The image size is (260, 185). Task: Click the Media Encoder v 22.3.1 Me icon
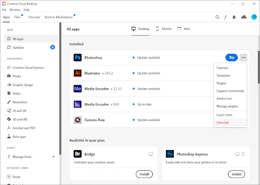[78, 89]
